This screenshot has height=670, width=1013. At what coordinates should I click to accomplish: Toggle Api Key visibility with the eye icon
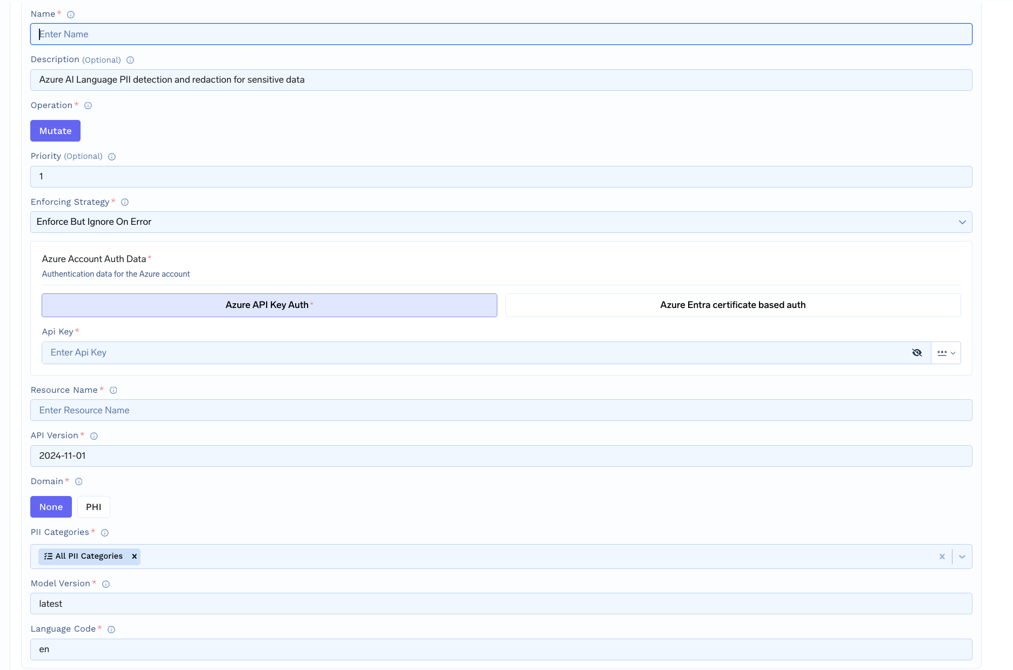(917, 352)
